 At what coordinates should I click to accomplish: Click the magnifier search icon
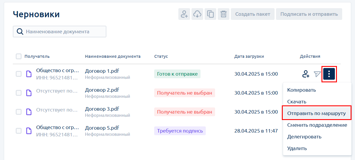click(20, 32)
